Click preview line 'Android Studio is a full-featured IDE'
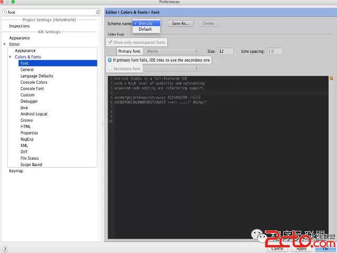337x253 pixels. [x=151, y=79]
